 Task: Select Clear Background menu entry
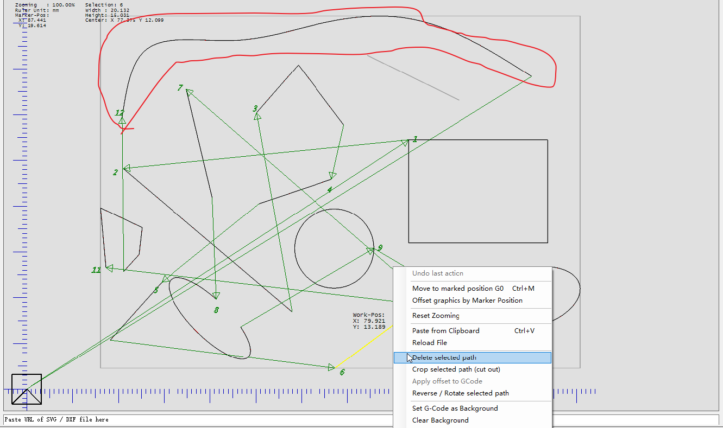click(x=440, y=420)
